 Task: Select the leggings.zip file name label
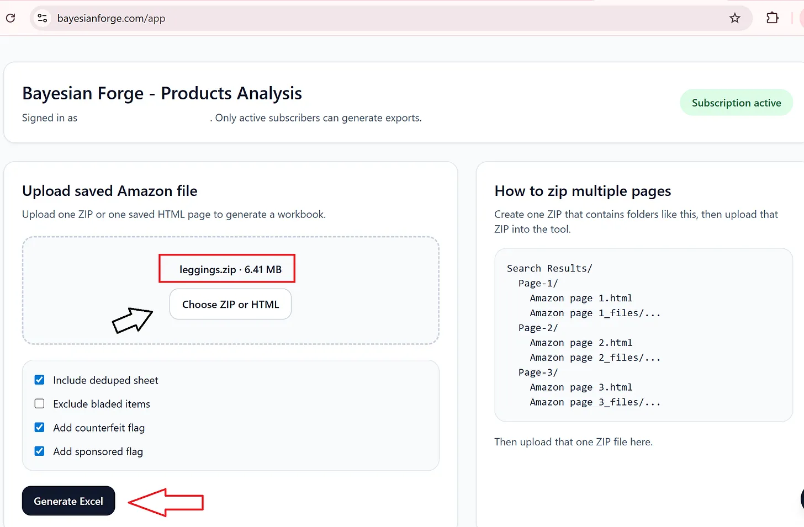pos(230,269)
